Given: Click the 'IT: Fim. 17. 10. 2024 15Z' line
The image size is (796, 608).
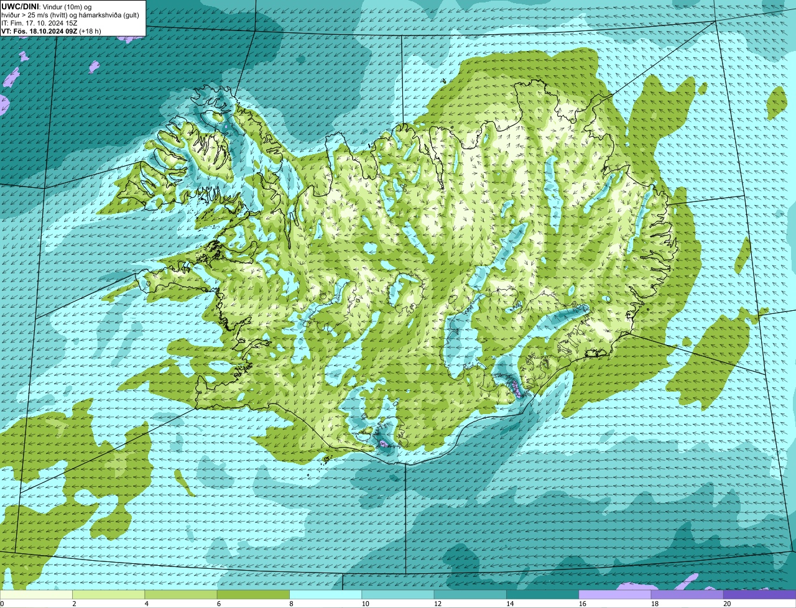Looking at the screenshot, I should 39,23.
